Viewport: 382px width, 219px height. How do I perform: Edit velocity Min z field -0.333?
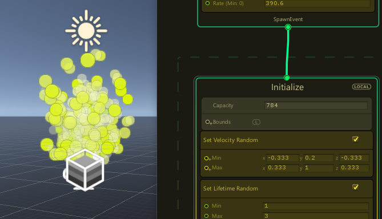click(x=354, y=158)
